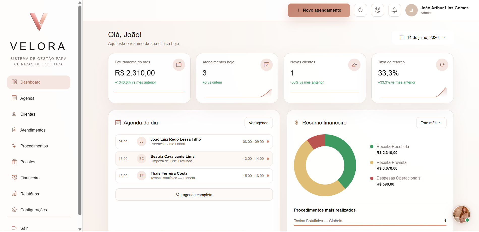The width and height of the screenshot is (479, 232).
Task: Click the Taxa de retorno sparkline
Action: click(x=413, y=92)
